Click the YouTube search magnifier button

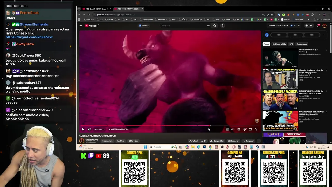[215, 26]
